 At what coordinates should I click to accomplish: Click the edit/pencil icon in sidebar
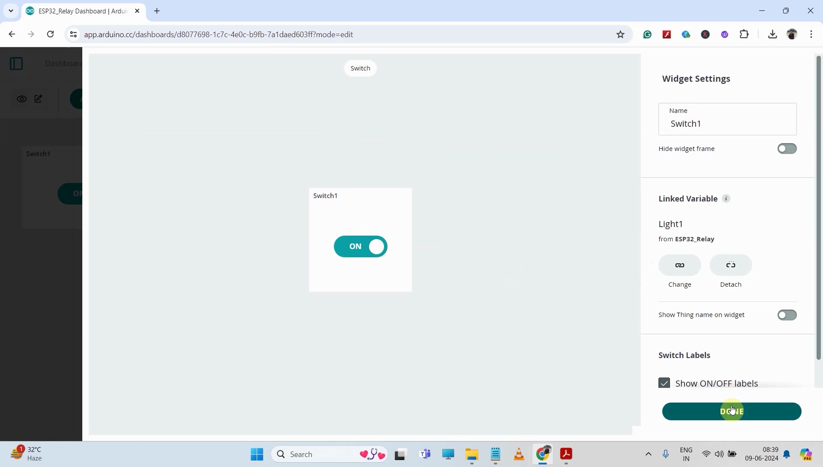coord(38,98)
